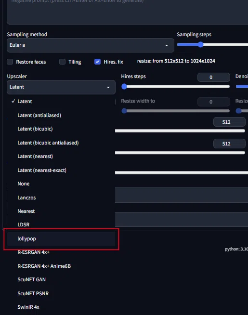The image size is (248, 315).
Task: Choose Nearest upscaler option
Action: 61,211
